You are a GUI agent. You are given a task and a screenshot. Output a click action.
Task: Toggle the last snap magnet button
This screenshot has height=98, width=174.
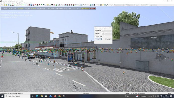point(73,5)
